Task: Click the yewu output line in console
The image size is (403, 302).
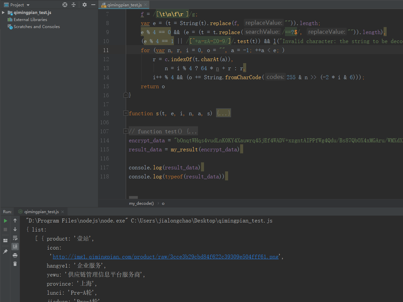Action: [x=96, y=275]
